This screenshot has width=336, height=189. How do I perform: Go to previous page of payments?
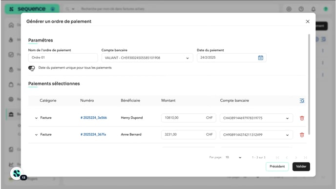(x=287, y=157)
